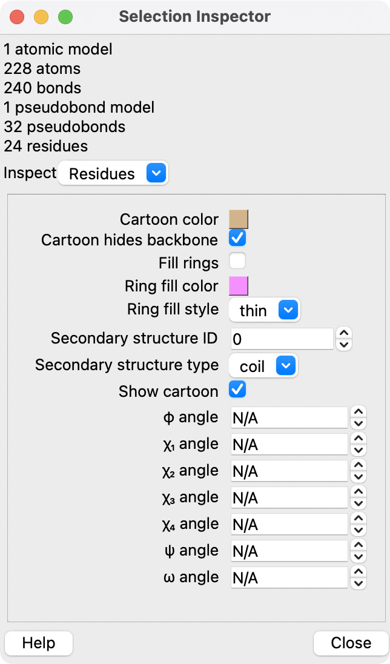The height and width of the screenshot is (664, 390).
Task: Open the Ring fill style dropdown
Action: coord(265,310)
